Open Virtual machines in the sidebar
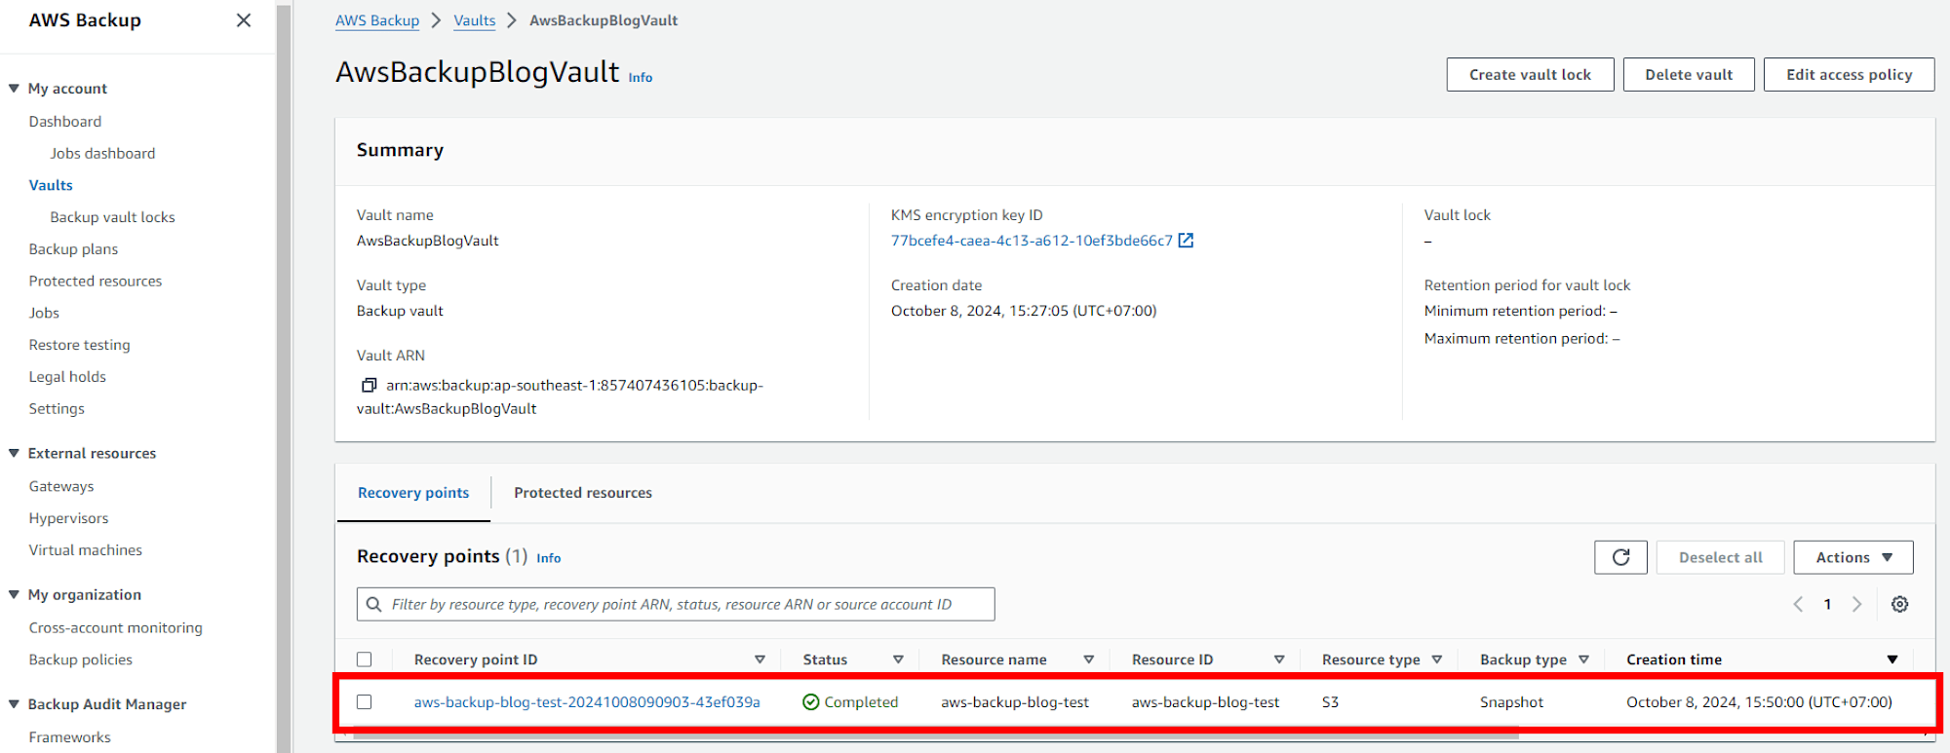1950x753 pixels. [x=86, y=550]
